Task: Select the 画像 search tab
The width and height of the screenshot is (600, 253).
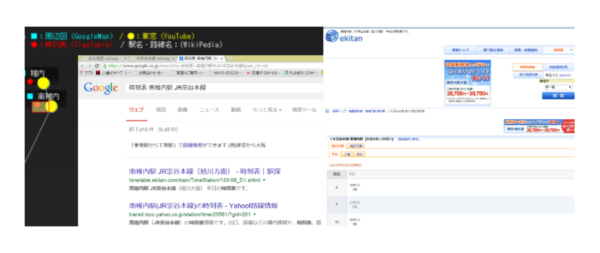Action: 183,110
